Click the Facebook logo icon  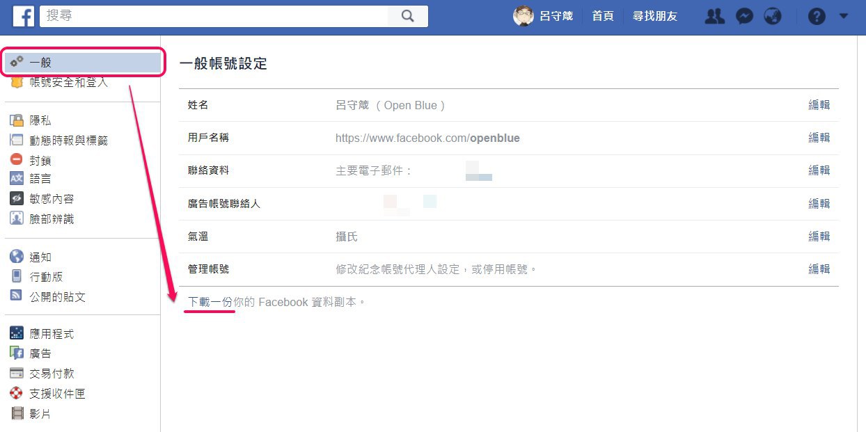(24, 16)
